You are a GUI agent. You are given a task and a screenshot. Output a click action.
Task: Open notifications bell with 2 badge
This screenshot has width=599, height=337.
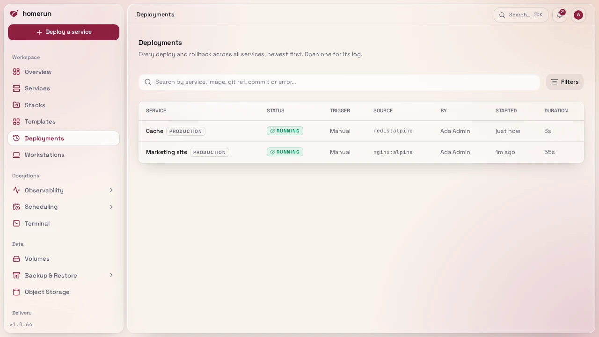pos(560,15)
